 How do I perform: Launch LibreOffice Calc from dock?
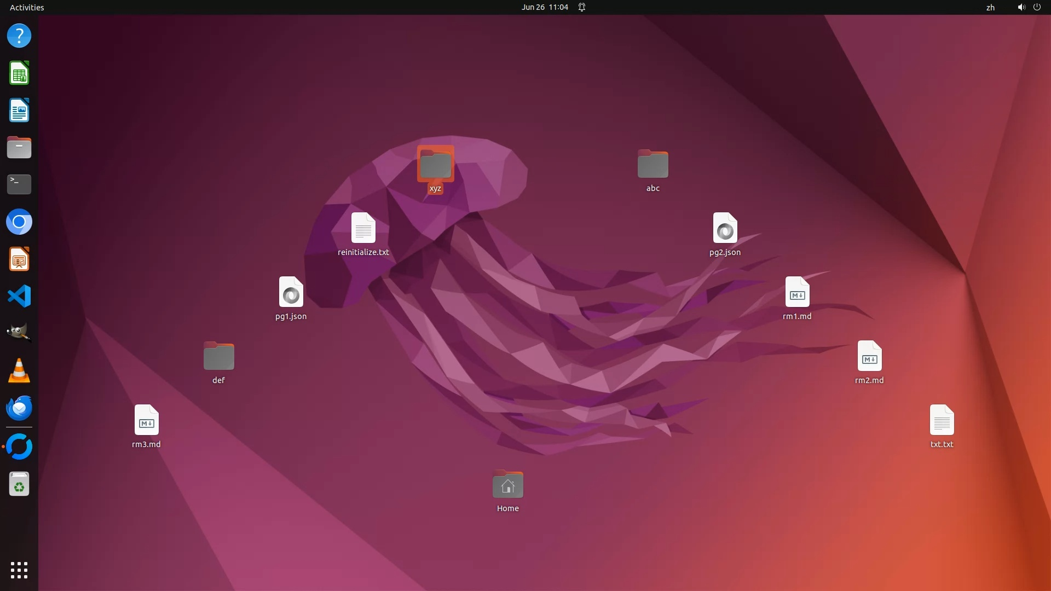(19, 73)
